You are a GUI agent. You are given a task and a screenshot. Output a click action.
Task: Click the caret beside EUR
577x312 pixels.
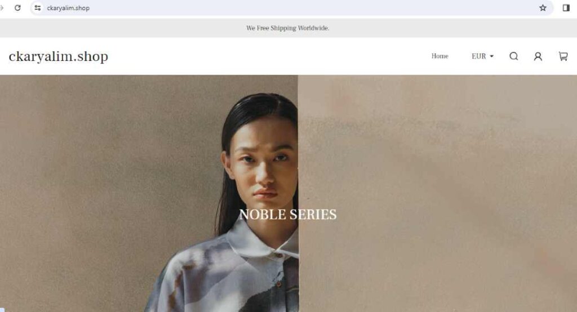pos(491,56)
